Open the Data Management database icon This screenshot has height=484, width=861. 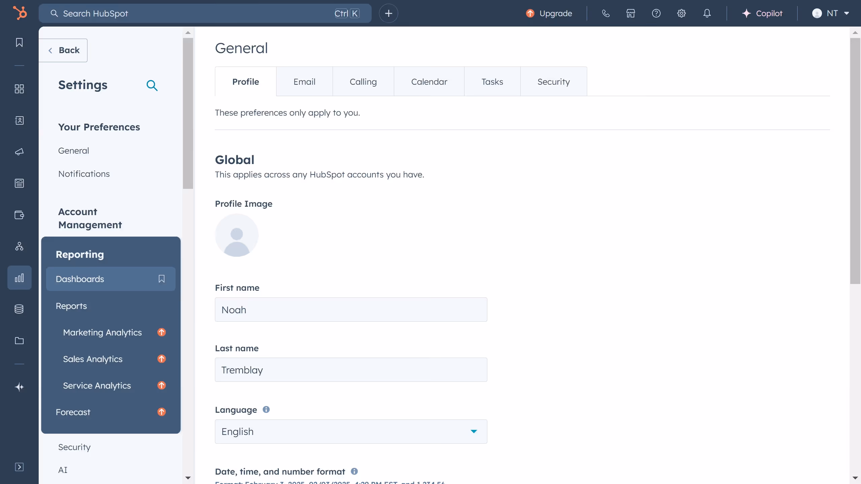click(19, 309)
